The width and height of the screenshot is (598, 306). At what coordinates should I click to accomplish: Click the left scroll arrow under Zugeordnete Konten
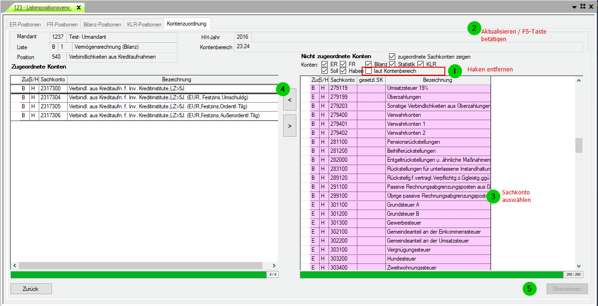coord(14,266)
